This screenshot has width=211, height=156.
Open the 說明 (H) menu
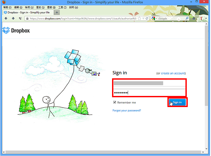pos(73,8)
